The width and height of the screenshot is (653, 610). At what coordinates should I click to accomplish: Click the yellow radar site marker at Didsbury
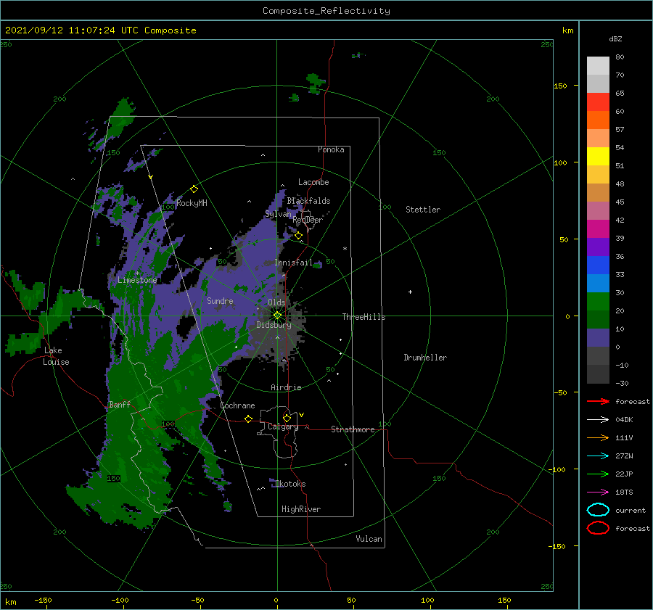click(x=277, y=316)
